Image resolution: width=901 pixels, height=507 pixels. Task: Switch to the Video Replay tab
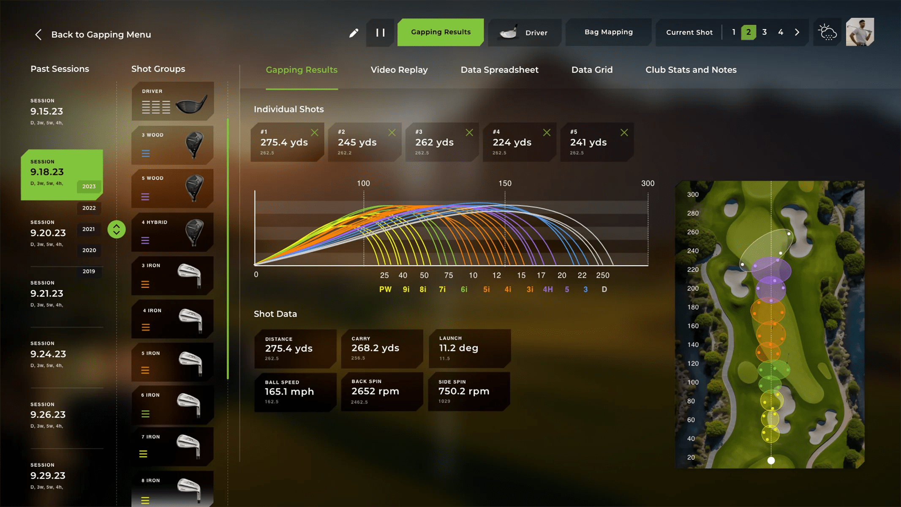pyautogui.click(x=399, y=70)
